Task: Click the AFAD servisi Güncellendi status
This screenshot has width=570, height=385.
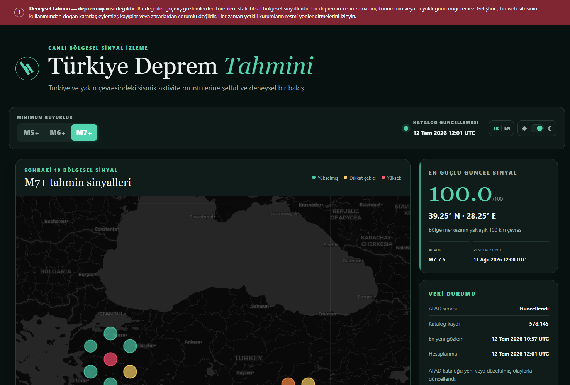Action: [534, 309]
